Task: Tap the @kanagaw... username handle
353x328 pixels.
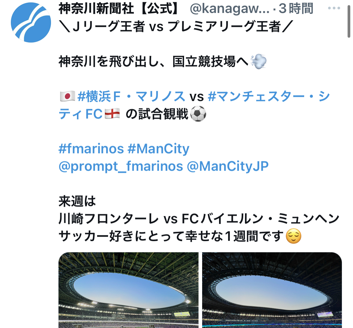Action: [229, 8]
